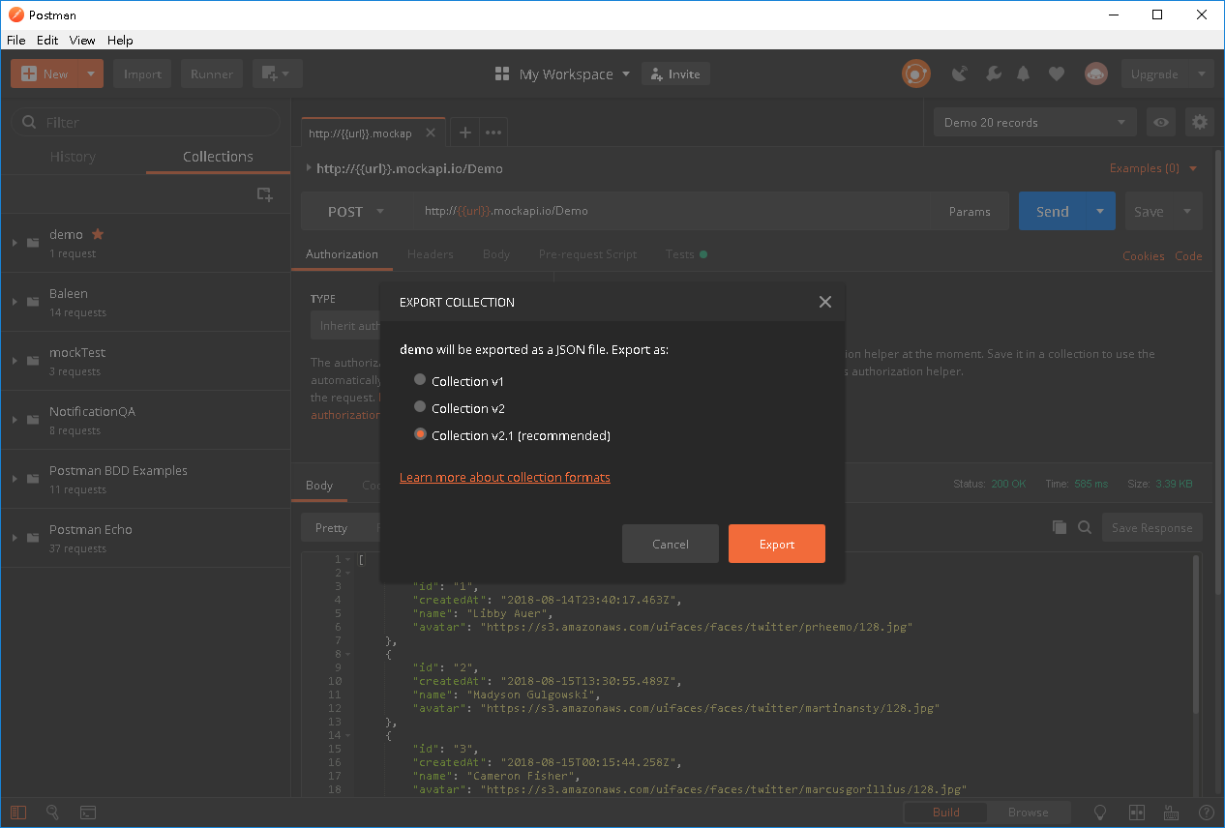Open the Save button dropdown arrow

point(1187,211)
